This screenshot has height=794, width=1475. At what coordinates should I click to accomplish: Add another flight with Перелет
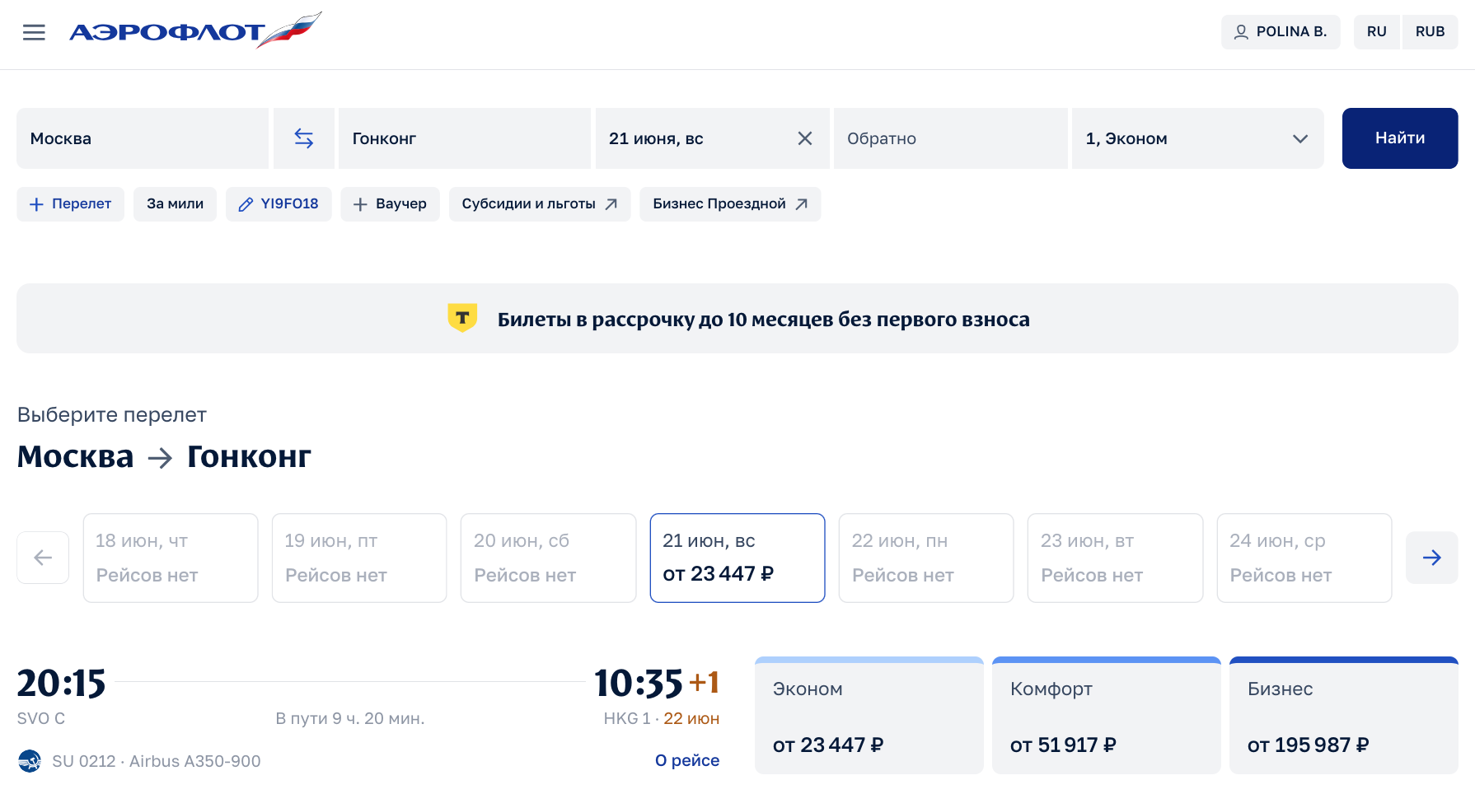click(70, 204)
